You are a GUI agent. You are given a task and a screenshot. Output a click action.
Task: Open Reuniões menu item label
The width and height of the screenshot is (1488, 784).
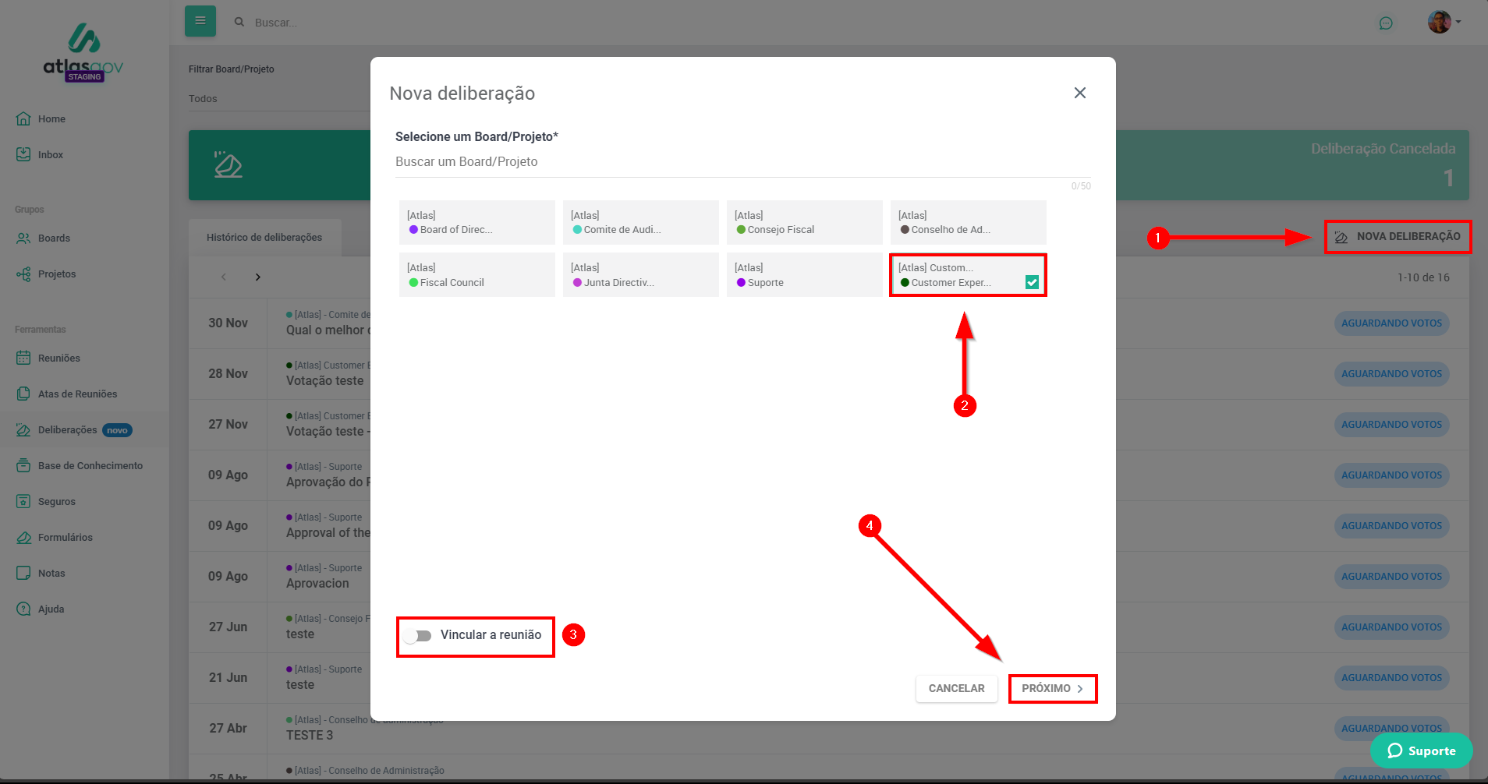pyautogui.click(x=59, y=358)
